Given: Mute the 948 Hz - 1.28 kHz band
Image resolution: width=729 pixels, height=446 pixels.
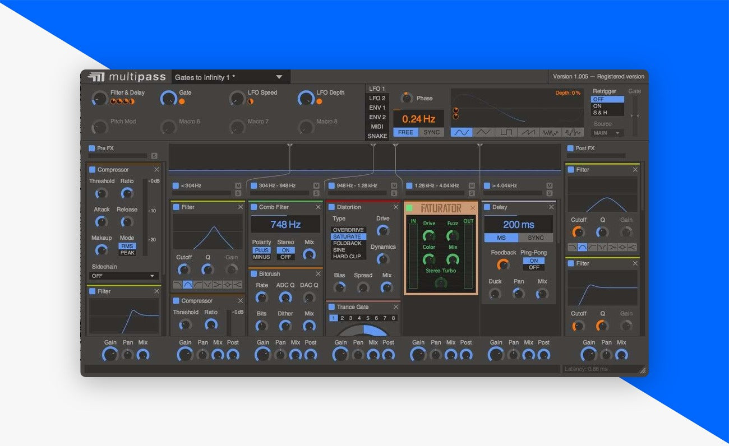Looking at the screenshot, I should coord(394,185).
